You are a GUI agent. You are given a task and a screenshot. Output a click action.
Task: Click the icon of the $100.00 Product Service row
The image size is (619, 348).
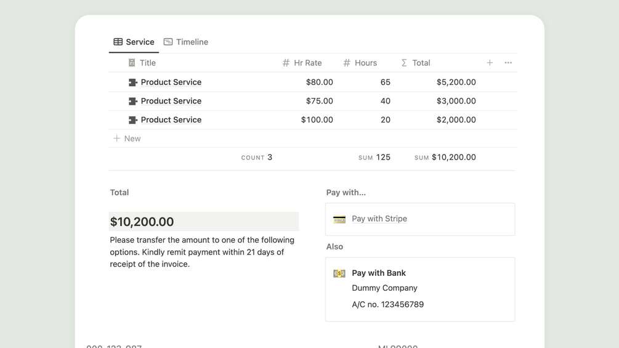(x=132, y=120)
